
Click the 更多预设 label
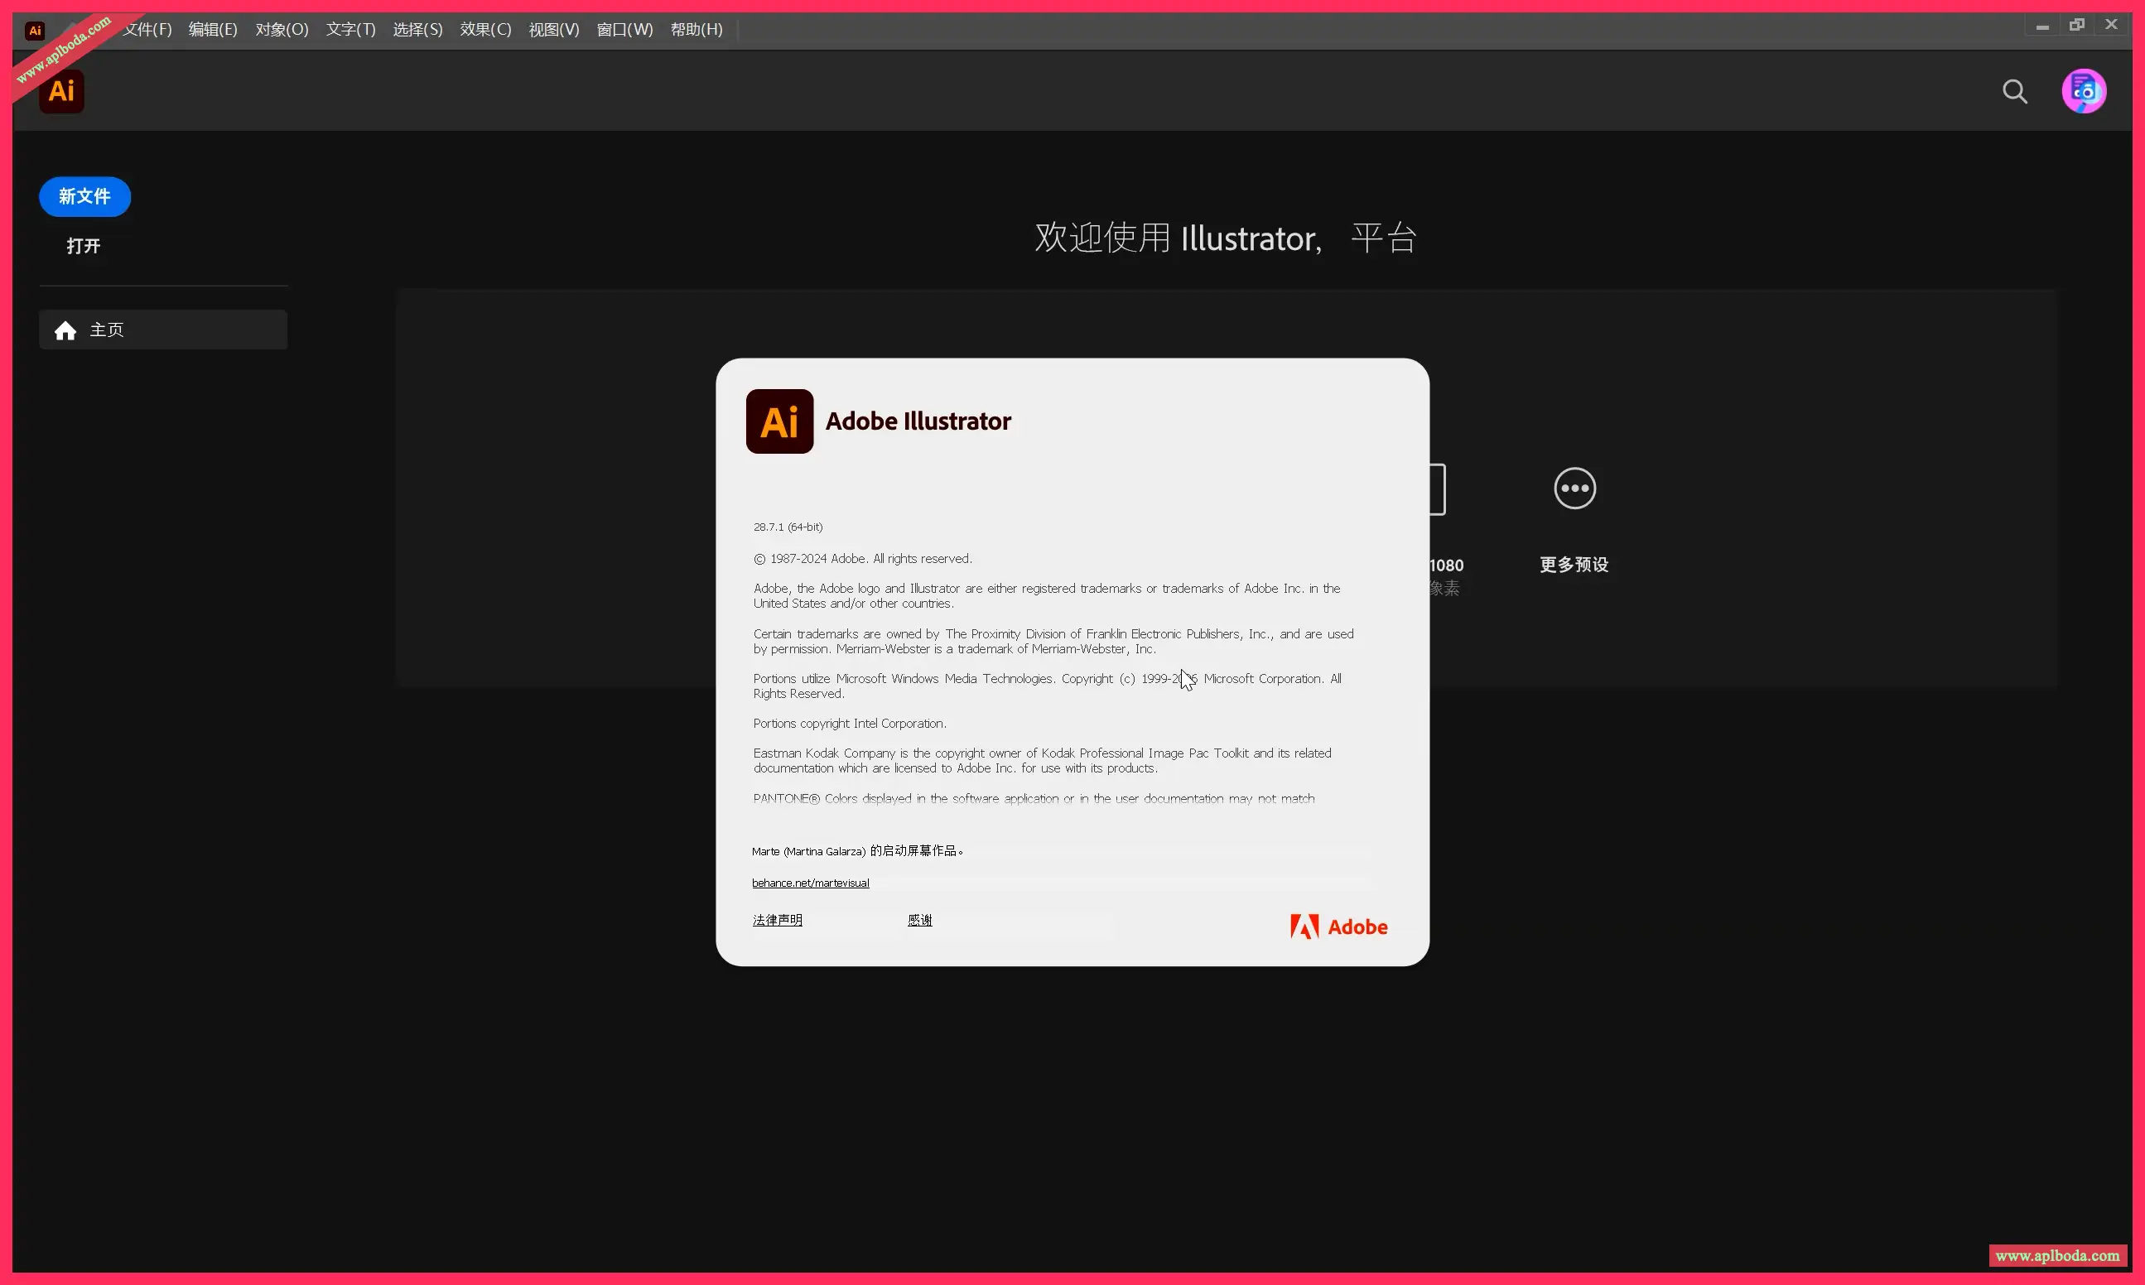click(x=1574, y=565)
